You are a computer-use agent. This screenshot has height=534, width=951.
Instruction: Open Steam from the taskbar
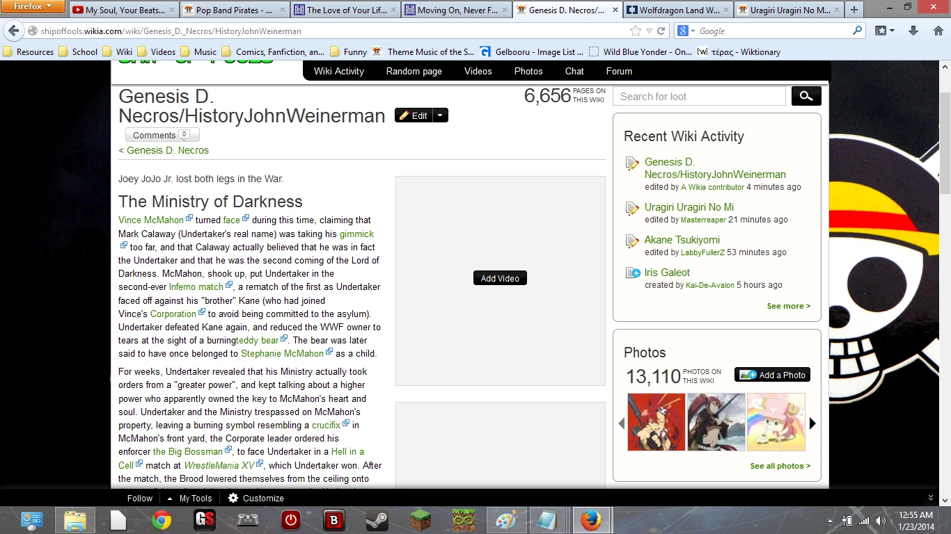(x=377, y=520)
